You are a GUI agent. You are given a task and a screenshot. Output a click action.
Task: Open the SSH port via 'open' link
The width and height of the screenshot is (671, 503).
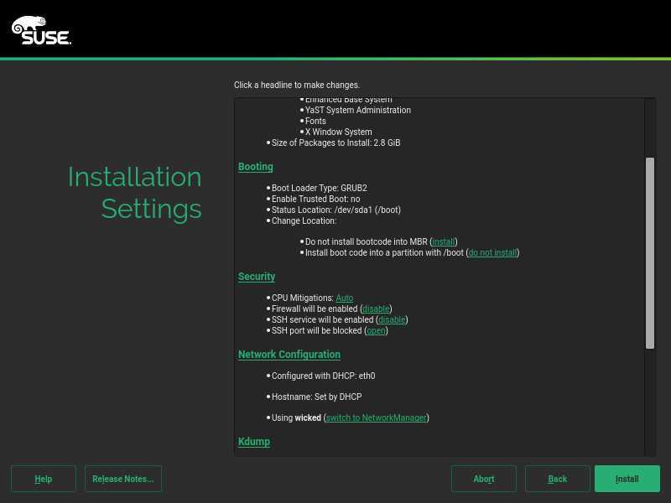pyautogui.click(x=376, y=330)
